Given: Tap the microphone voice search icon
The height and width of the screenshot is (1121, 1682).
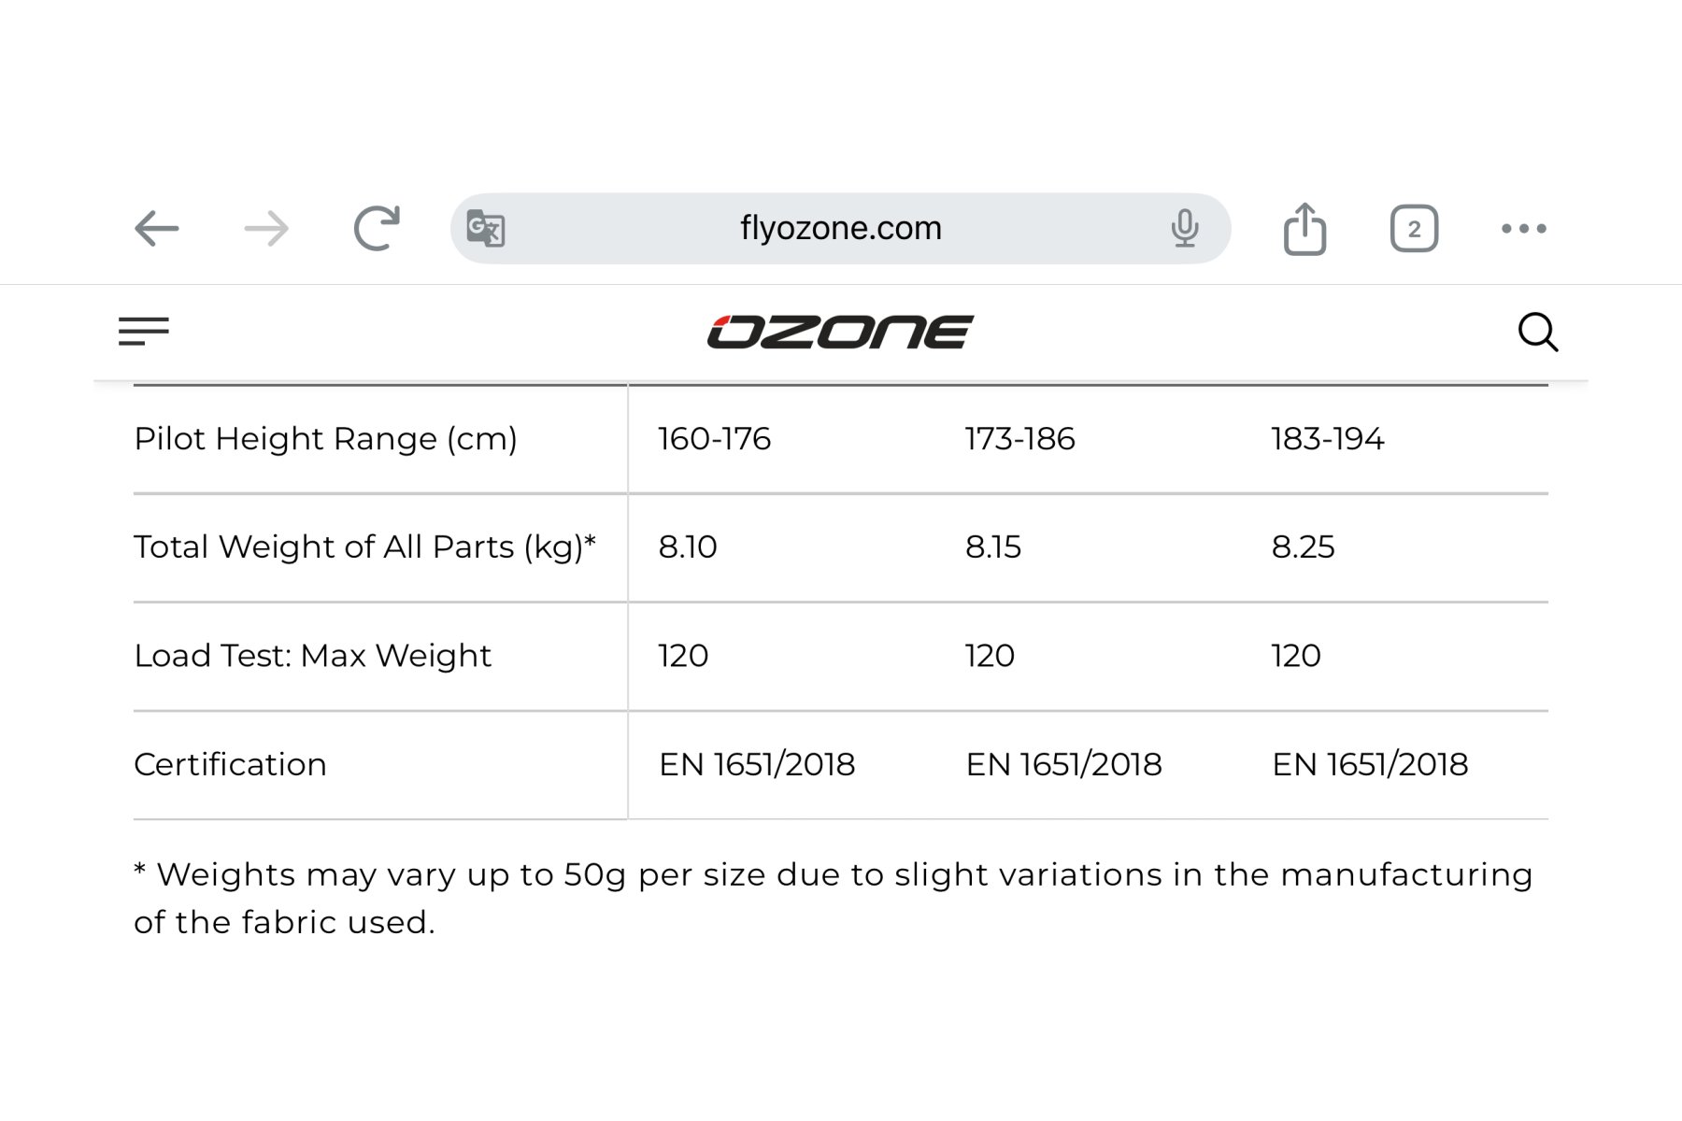Looking at the screenshot, I should pyautogui.click(x=1185, y=228).
